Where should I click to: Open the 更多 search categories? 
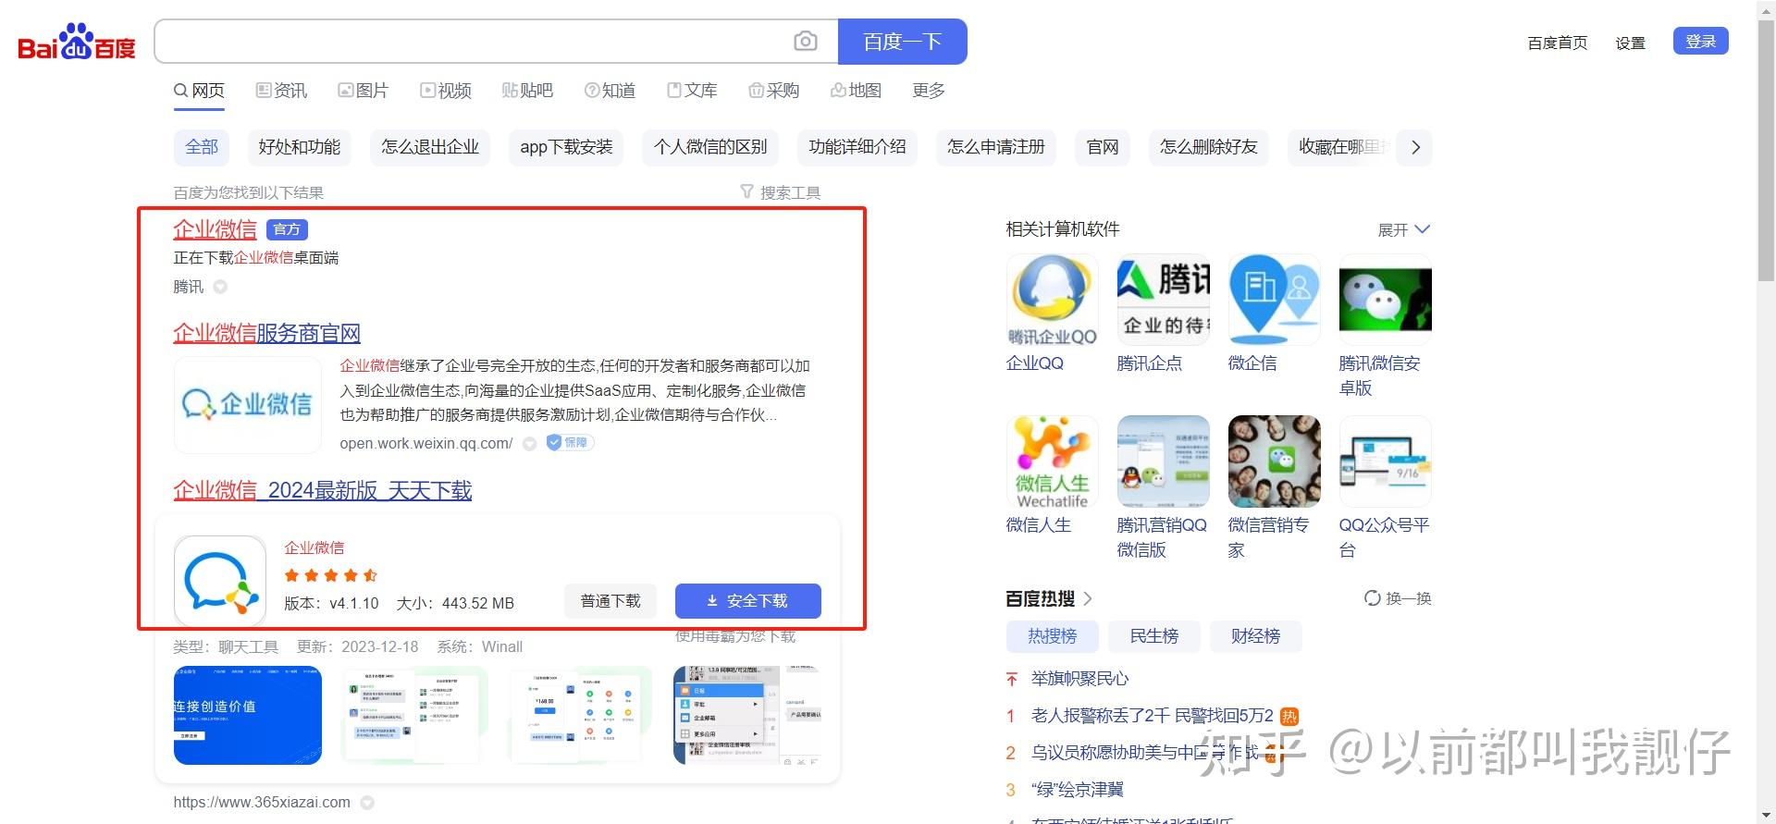(x=928, y=91)
